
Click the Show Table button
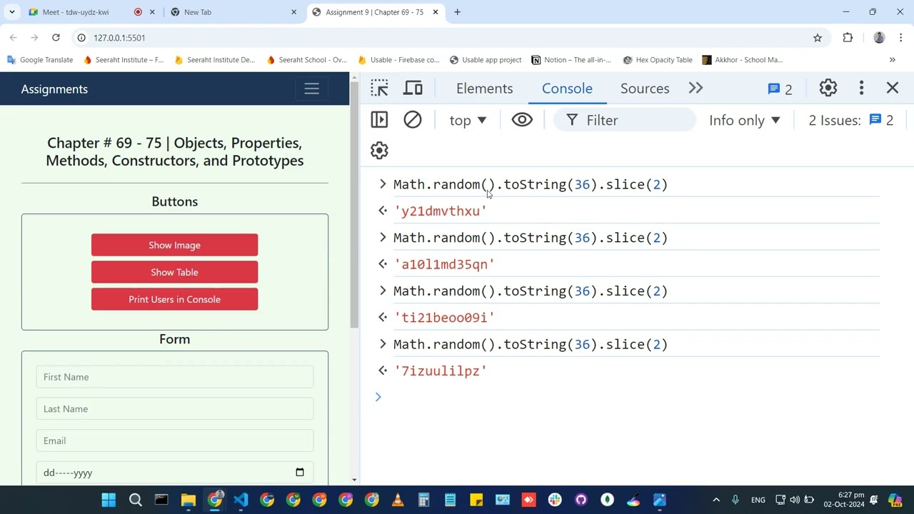pos(174,272)
